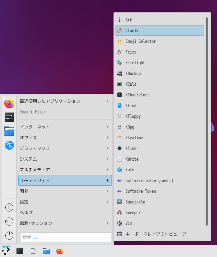Click the KTeaTime teacup icon
This screenshot has width=217, height=257.
120,138
